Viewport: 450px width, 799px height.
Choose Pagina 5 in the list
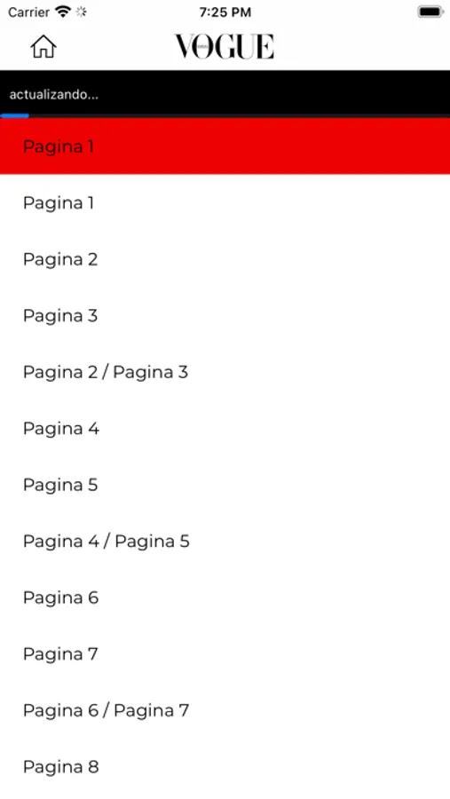click(225, 485)
